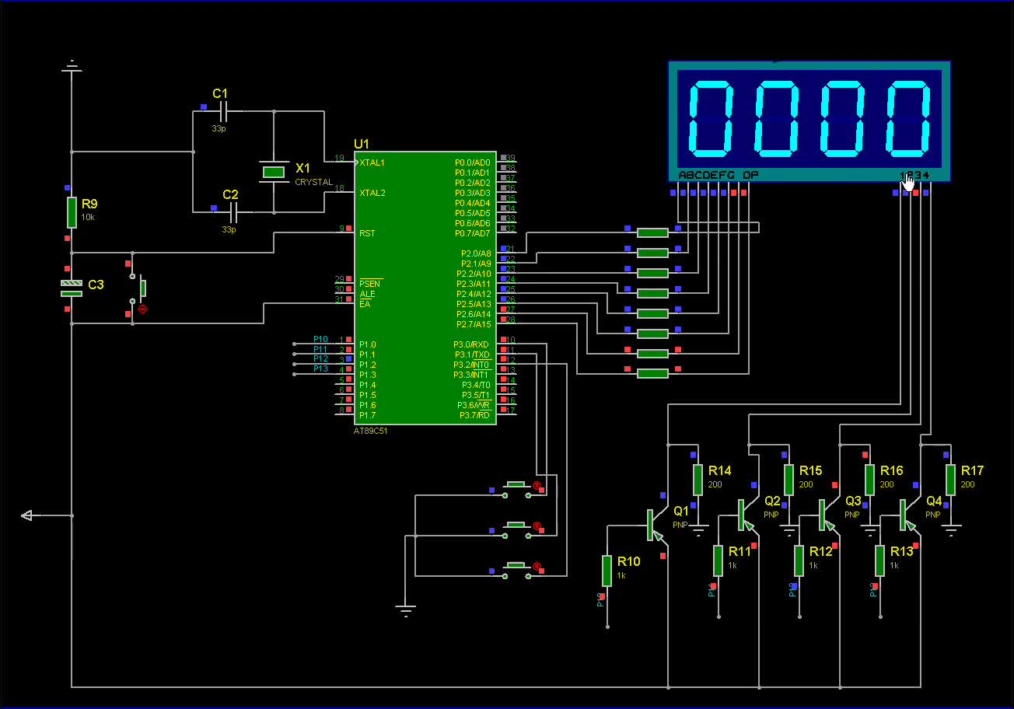The image size is (1014, 709).
Task: Click the X1 reference label
Action: coord(302,168)
